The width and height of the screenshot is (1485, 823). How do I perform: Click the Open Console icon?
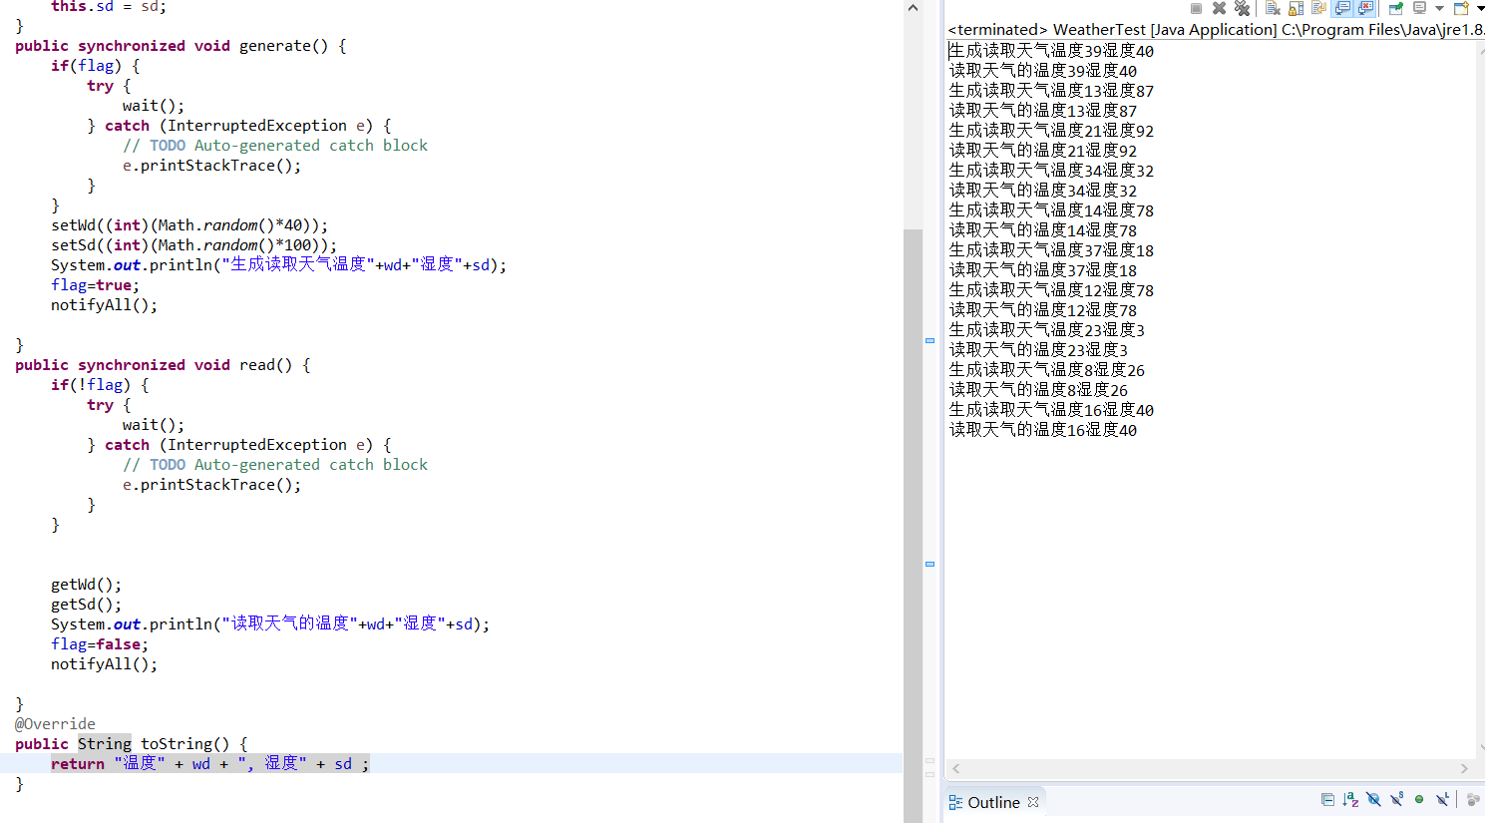pyautogui.click(x=1461, y=8)
